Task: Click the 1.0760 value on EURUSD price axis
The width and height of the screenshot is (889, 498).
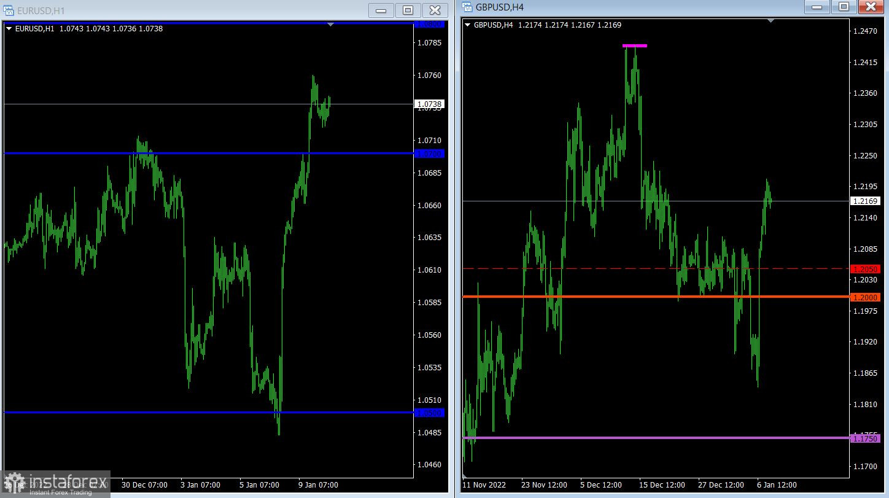Action: click(430, 76)
